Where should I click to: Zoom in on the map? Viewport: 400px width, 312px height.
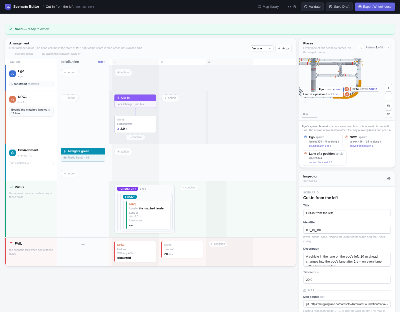[x=388, y=88]
